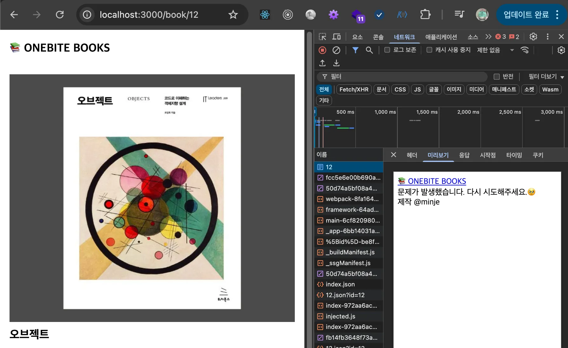Select the 헤더 request detail tab

pos(412,155)
